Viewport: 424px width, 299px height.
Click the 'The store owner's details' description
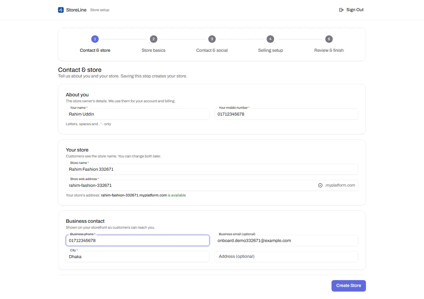pyautogui.click(x=120, y=101)
